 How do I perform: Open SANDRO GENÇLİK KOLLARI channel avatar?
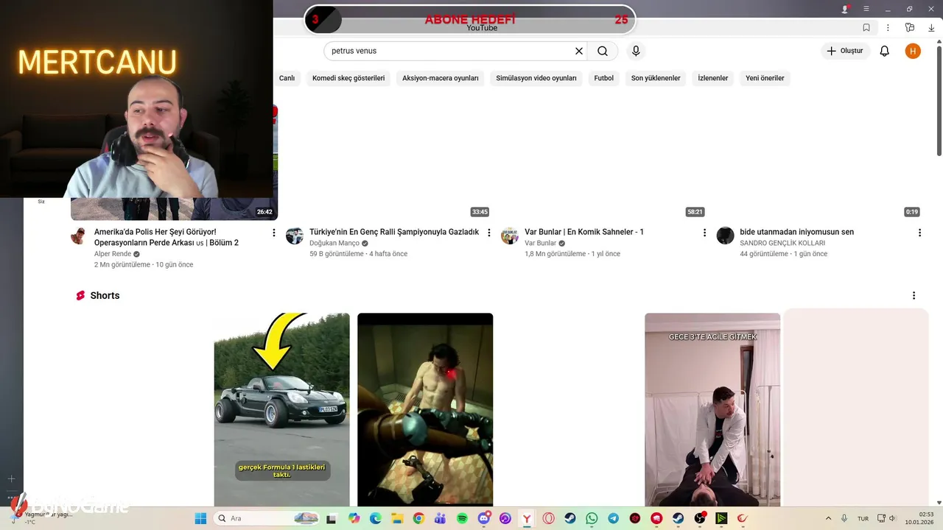point(726,236)
